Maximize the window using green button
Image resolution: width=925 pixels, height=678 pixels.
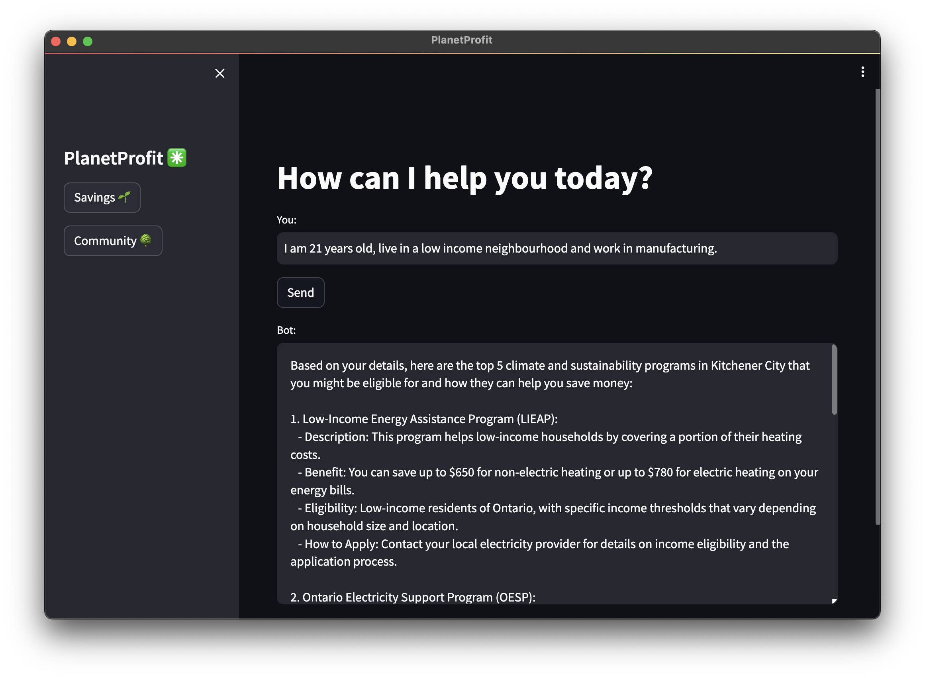(87, 41)
